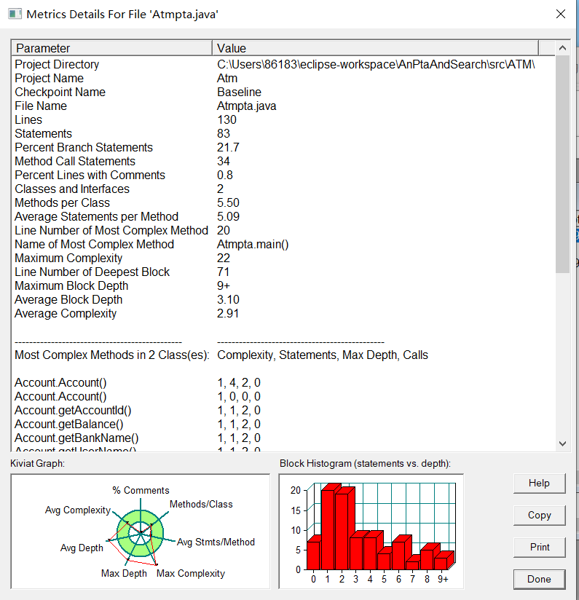This screenshot has width=579, height=600.
Task: Click the Value column header
Action: [x=375, y=48]
